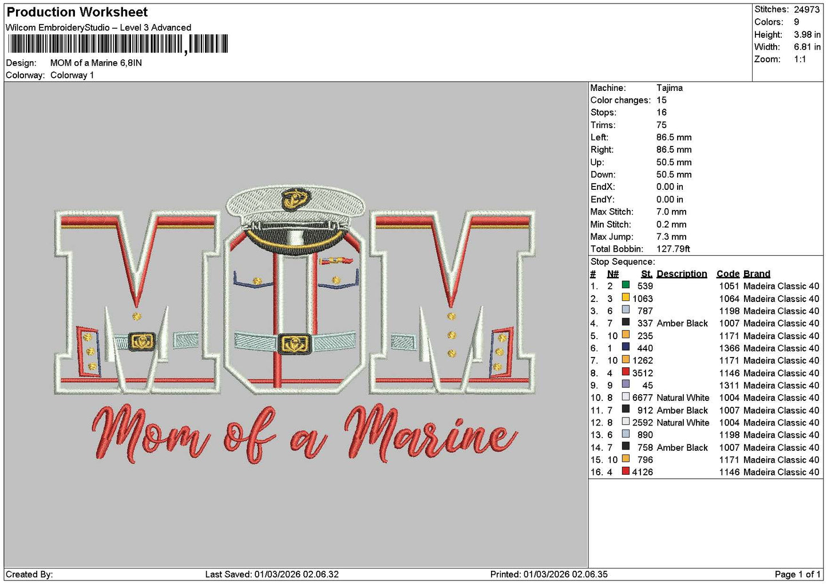This screenshot has height=584, width=827.
Task: Select the 'Colorway 1' value
Action: (72, 75)
